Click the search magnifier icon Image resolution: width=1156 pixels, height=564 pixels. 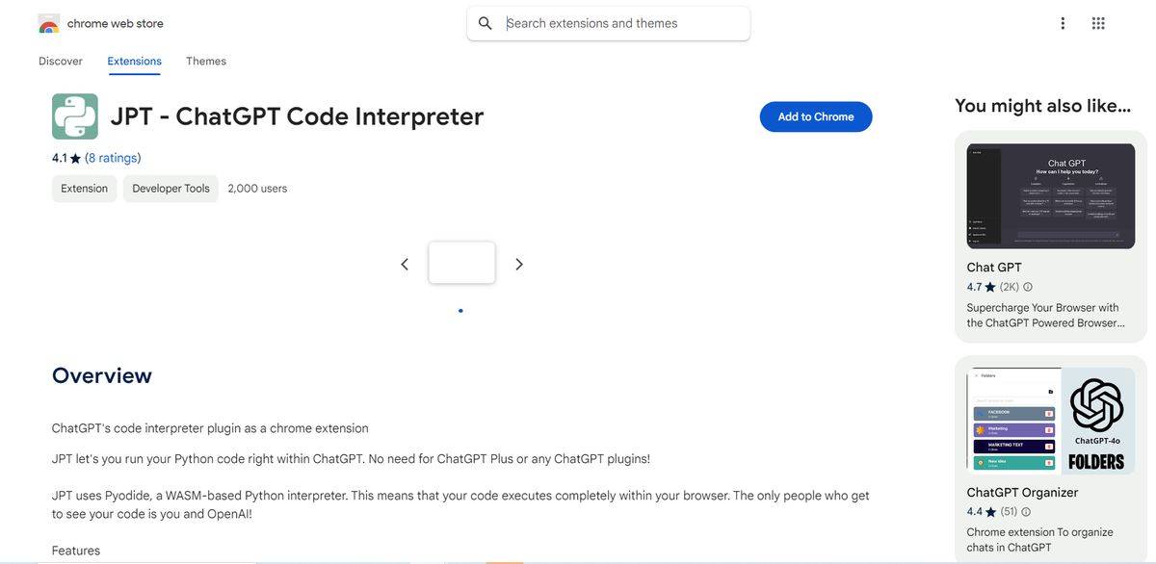(486, 23)
